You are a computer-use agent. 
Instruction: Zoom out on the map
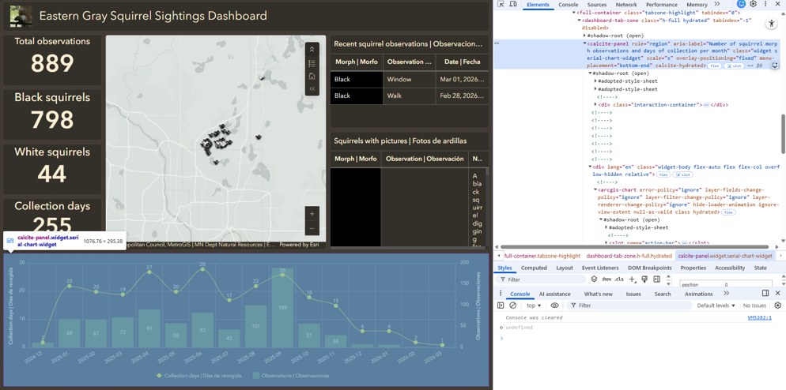312,228
